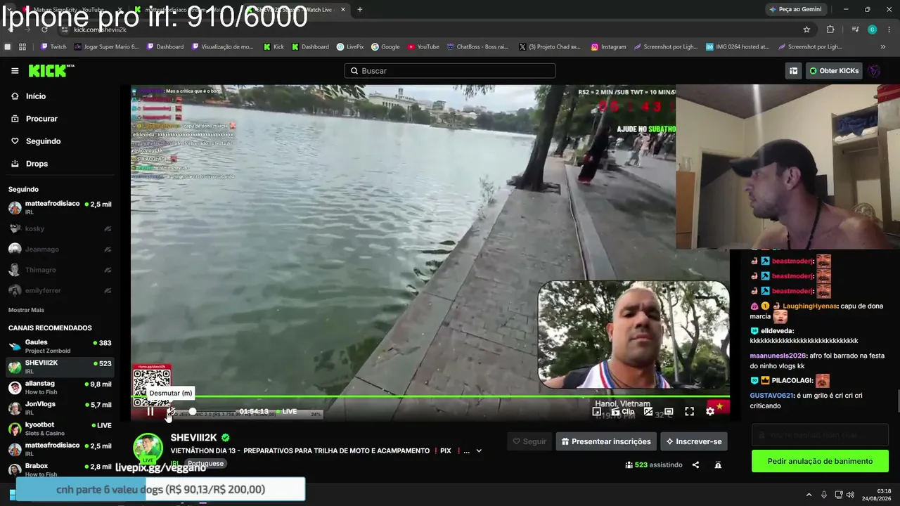Focus the Buscar search field

450,71
